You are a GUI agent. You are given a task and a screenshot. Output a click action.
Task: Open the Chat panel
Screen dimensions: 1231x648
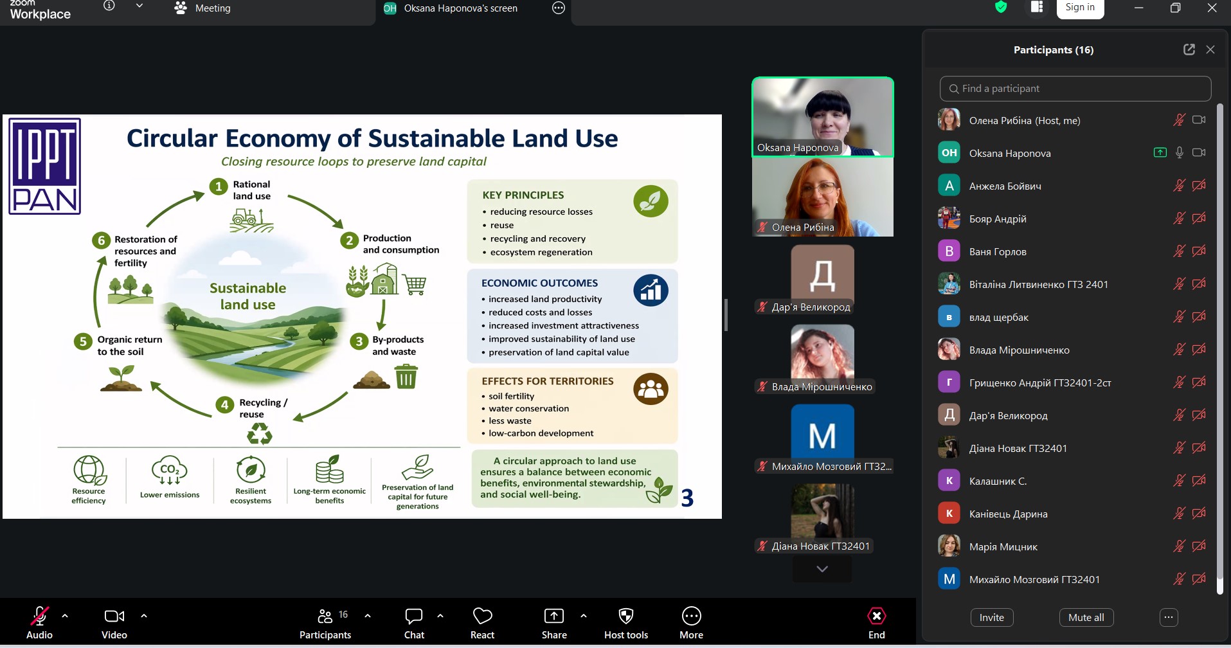(414, 624)
